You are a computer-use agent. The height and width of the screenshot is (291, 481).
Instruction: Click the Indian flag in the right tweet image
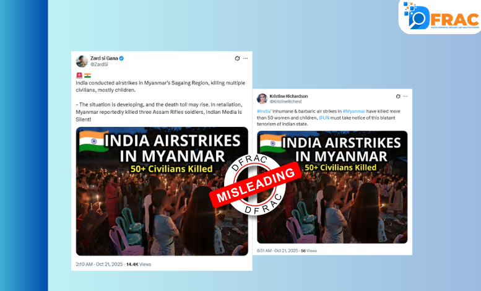272,143
